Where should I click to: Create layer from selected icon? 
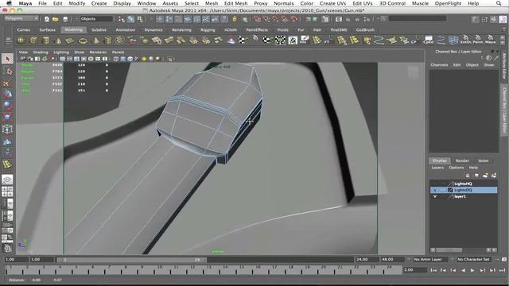point(494,176)
